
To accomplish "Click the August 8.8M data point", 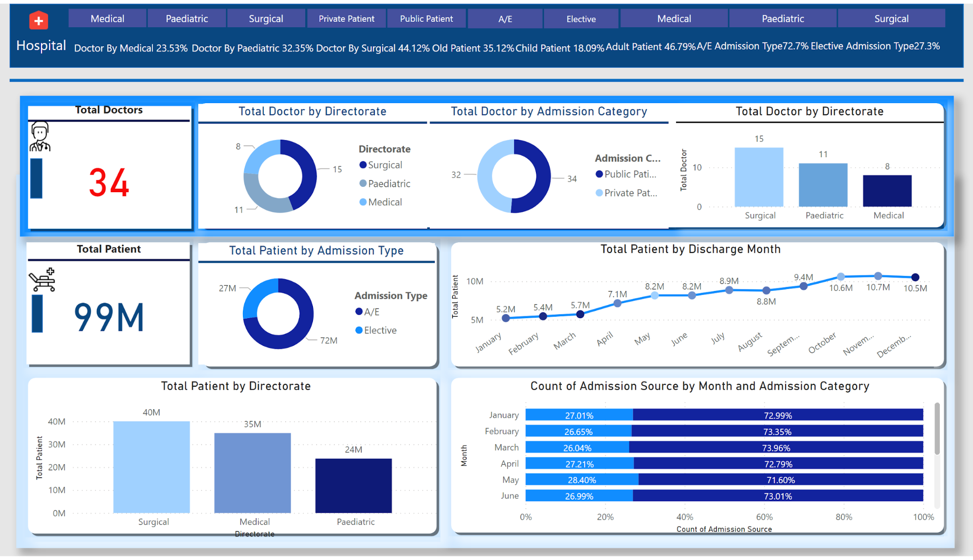I will [767, 290].
